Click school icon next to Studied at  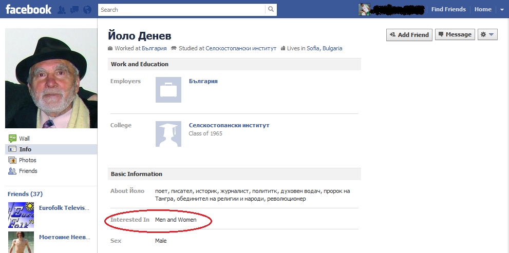(174, 48)
